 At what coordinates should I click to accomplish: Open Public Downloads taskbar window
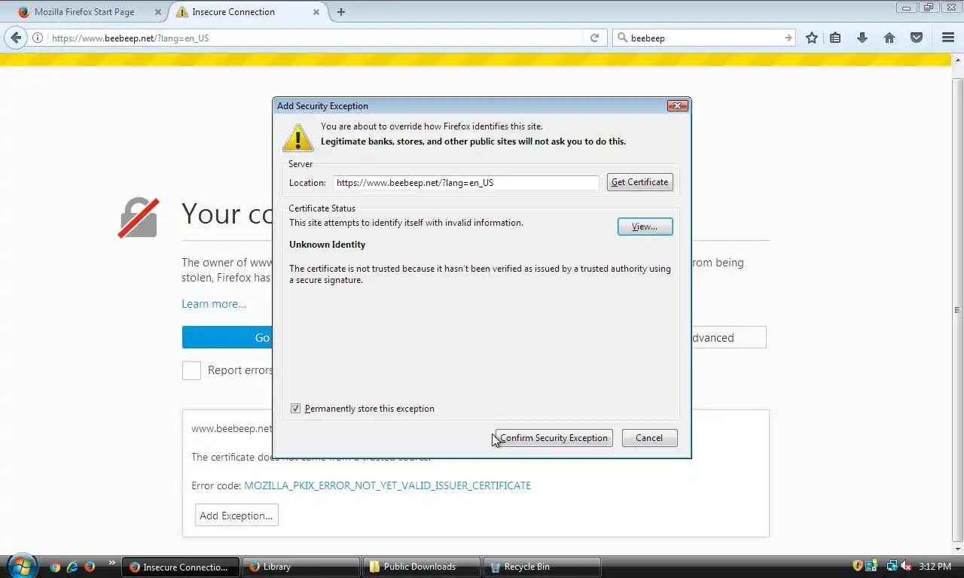point(422,567)
